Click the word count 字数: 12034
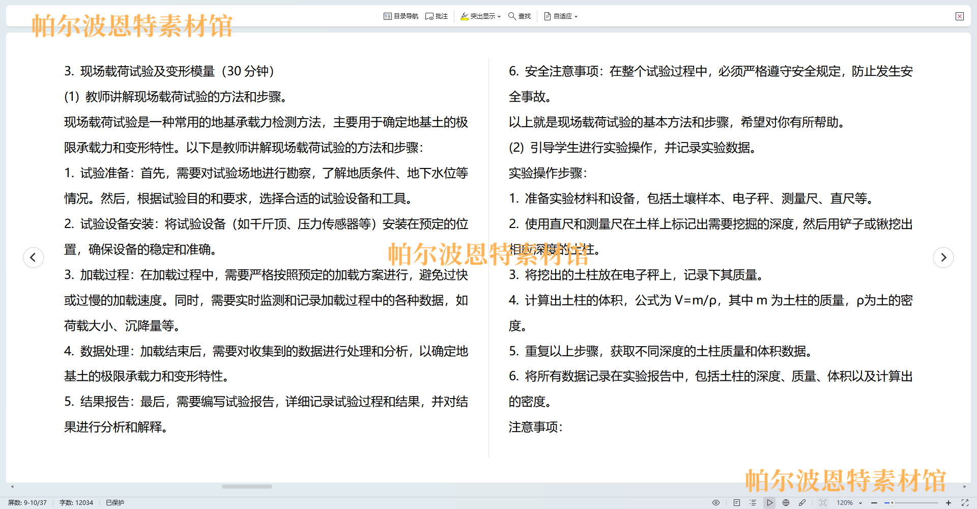 (76, 502)
